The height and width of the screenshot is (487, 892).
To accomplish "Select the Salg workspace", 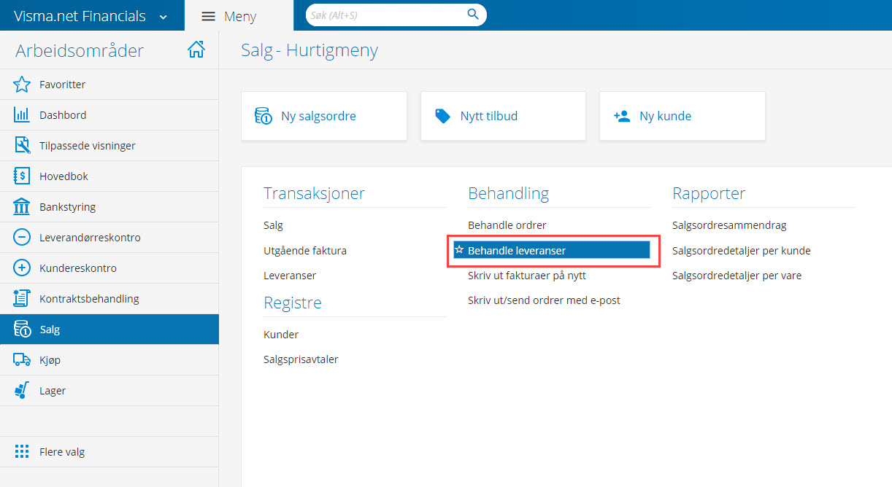I will (109, 330).
